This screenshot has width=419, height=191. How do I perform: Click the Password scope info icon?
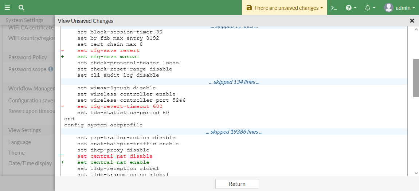(x=51, y=69)
